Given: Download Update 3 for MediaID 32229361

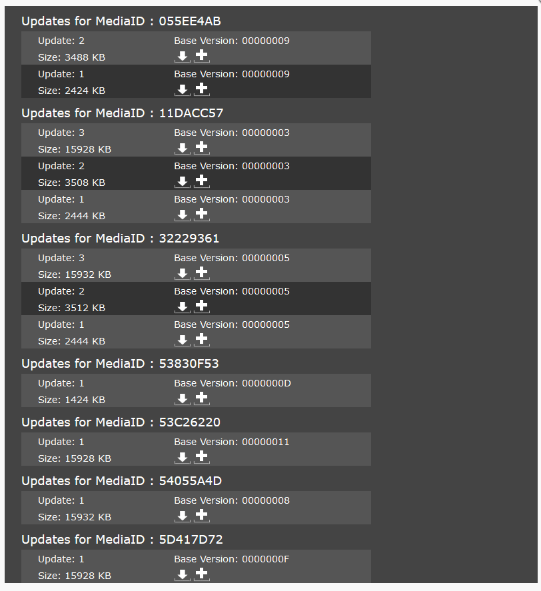Looking at the screenshot, I should pyautogui.click(x=182, y=274).
